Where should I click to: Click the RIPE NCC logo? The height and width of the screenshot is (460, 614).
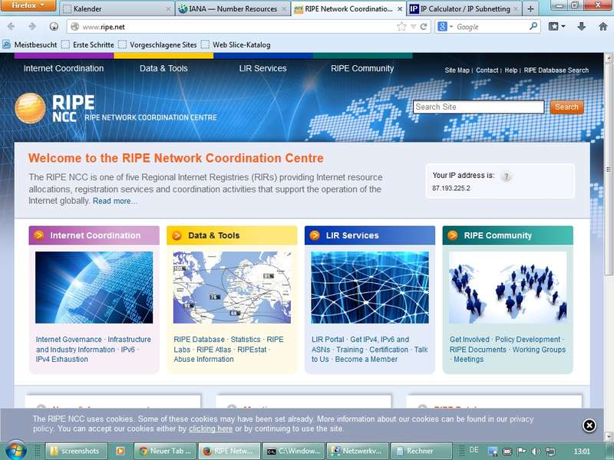click(x=54, y=109)
